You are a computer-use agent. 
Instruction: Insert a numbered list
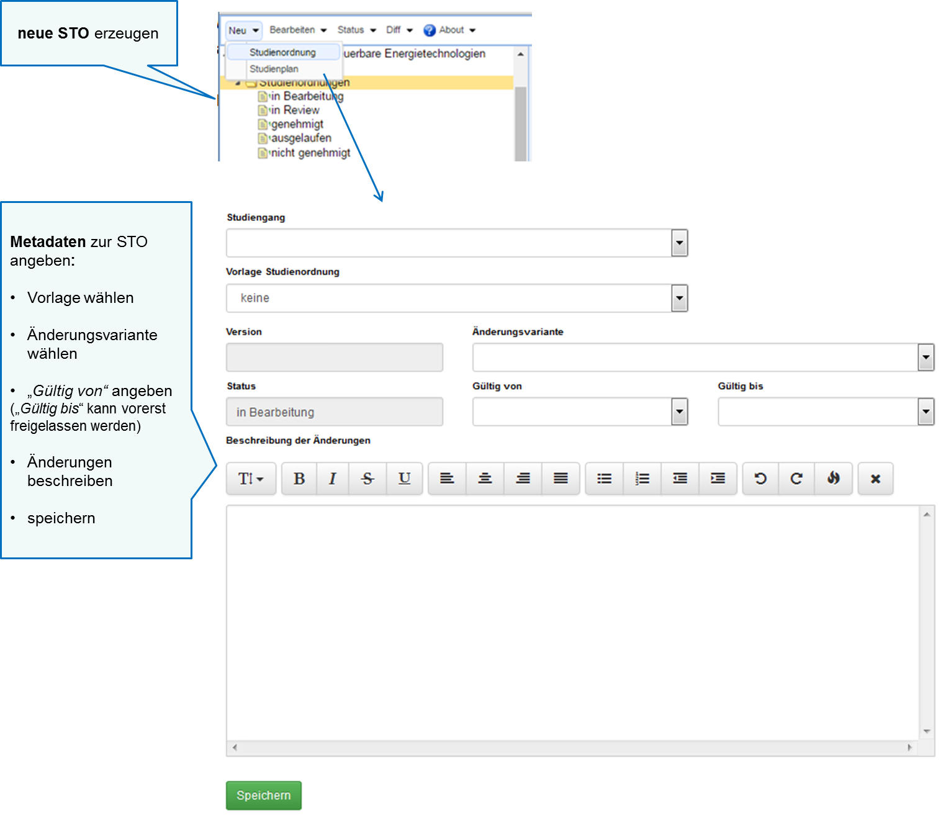pos(642,479)
